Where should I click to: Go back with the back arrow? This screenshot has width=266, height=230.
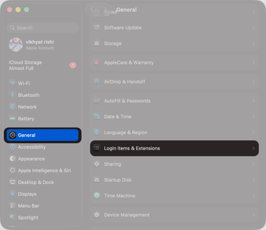point(92,10)
